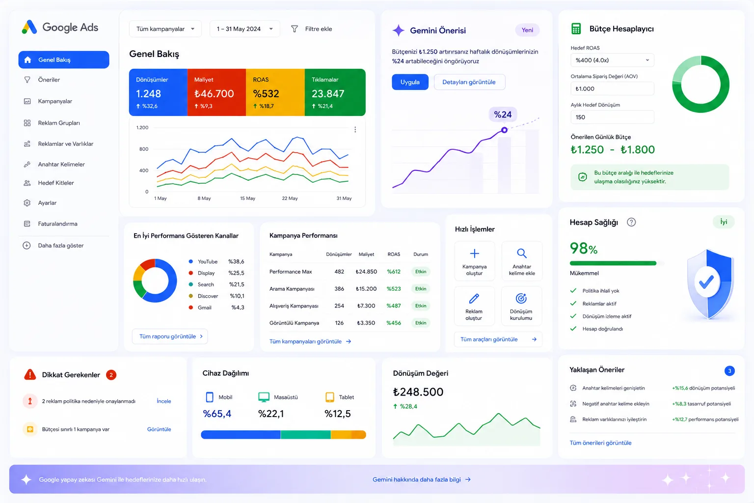Image resolution: width=754 pixels, height=503 pixels.
Task: Click Reklam varlıklarınızı iyileştirin icon
Action: click(x=573, y=419)
